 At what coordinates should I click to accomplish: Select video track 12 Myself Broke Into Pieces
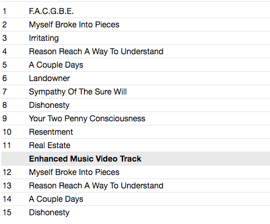[x=135, y=172]
